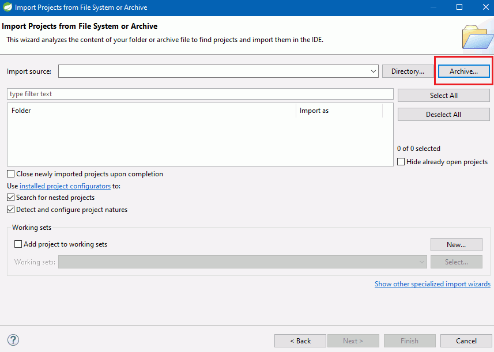Open the Archive... file chooser

pyautogui.click(x=464, y=71)
